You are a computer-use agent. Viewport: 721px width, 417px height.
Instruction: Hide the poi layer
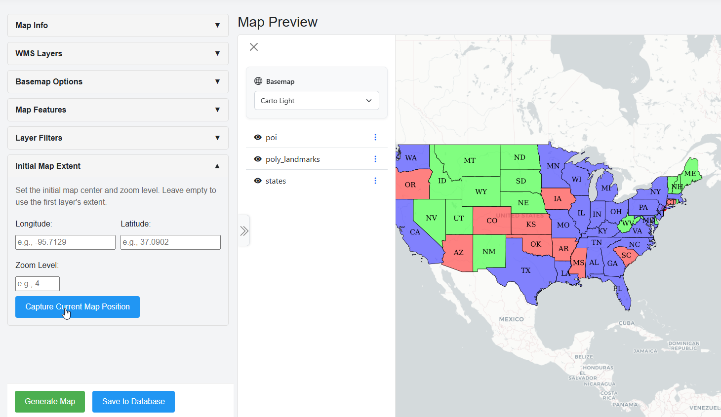click(258, 137)
